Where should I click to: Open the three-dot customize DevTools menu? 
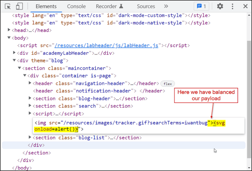point(232,6)
